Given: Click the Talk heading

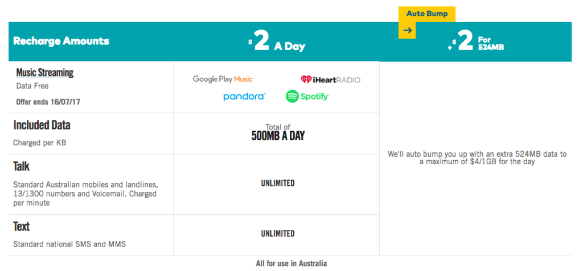Looking at the screenshot, I should coord(22,166).
